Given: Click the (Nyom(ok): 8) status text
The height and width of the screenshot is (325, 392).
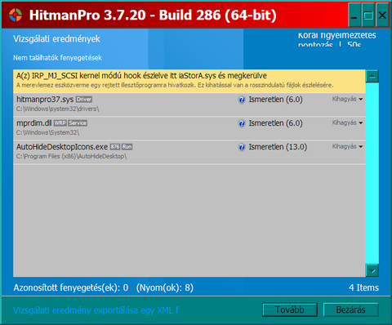Looking at the screenshot, I should click(x=165, y=287).
